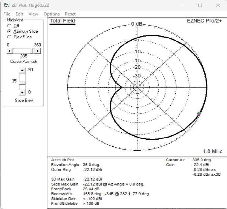Image resolution: width=227 pixels, height=209 pixels.
Task: Click the azimuth slider left arrow
Action: tap(10, 51)
